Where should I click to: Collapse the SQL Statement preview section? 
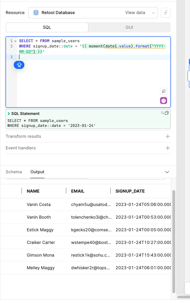(x=9, y=114)
